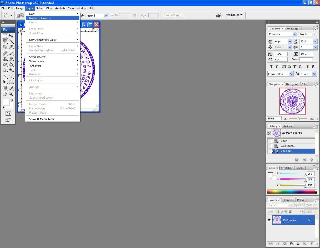Open the Fontocide font family dropdown

click(294, 34)
